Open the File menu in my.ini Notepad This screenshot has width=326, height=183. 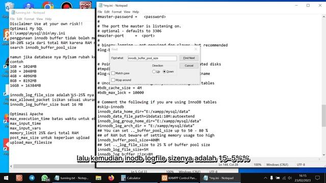100,12
